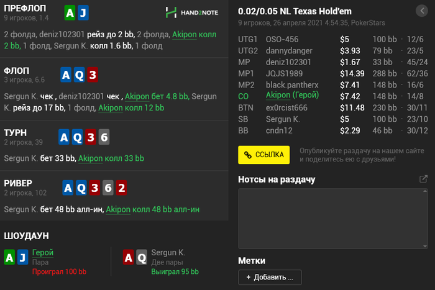Click the back arrow circle button

pos(422,11)
